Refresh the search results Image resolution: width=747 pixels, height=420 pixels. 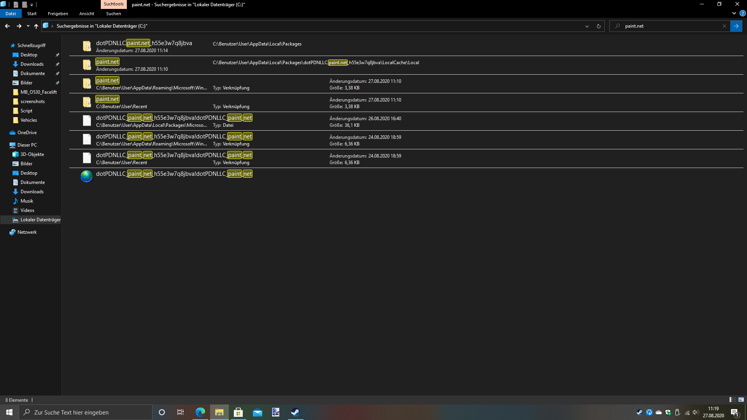coord(598,26)
